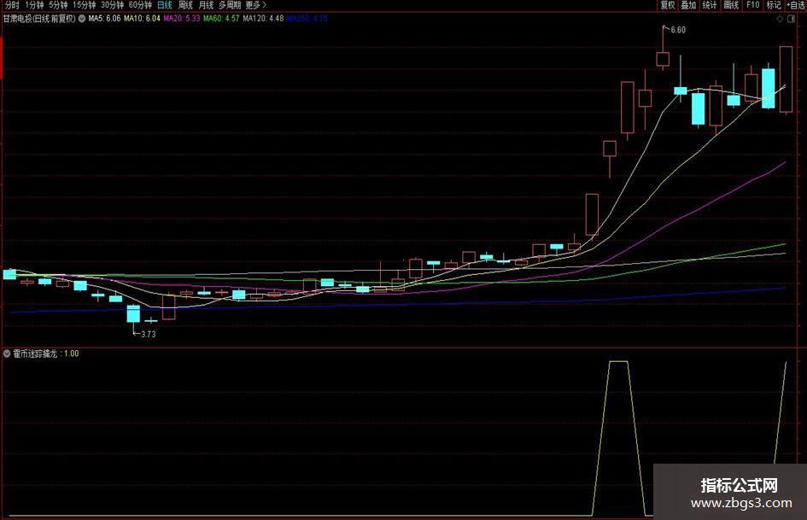Image resolution: width=807 pixels, height=520 pixels.
Task: Switch to the 月线 monthly chart
Action: coord(206,4)
